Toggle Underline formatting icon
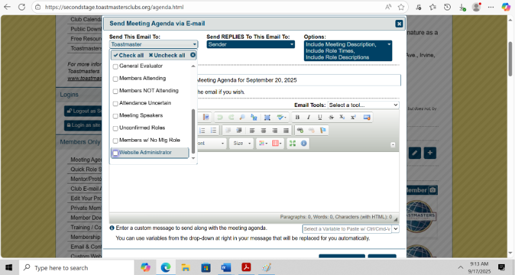The height and width of the screenshot is (275, 515). (x=319, y=117)
